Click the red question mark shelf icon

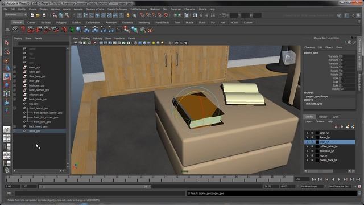click(x=23, y=30)
